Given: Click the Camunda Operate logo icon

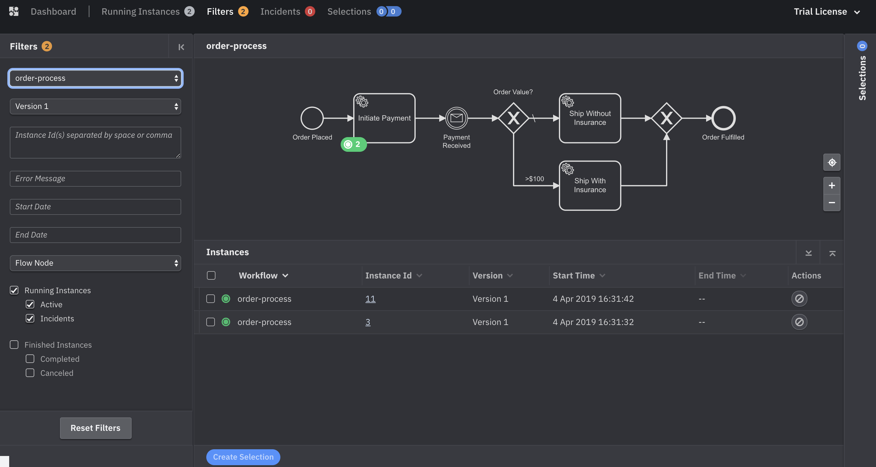Looking at the screenshot, I should 14,12.
